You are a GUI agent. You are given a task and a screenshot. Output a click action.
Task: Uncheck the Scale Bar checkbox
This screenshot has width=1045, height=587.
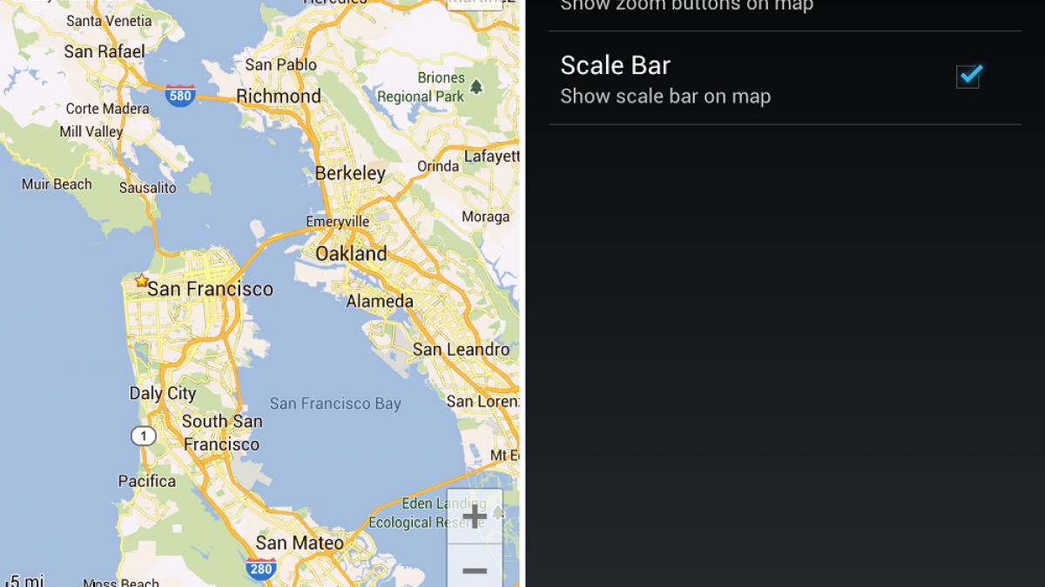pyautogui.click(x=968, y=77)
